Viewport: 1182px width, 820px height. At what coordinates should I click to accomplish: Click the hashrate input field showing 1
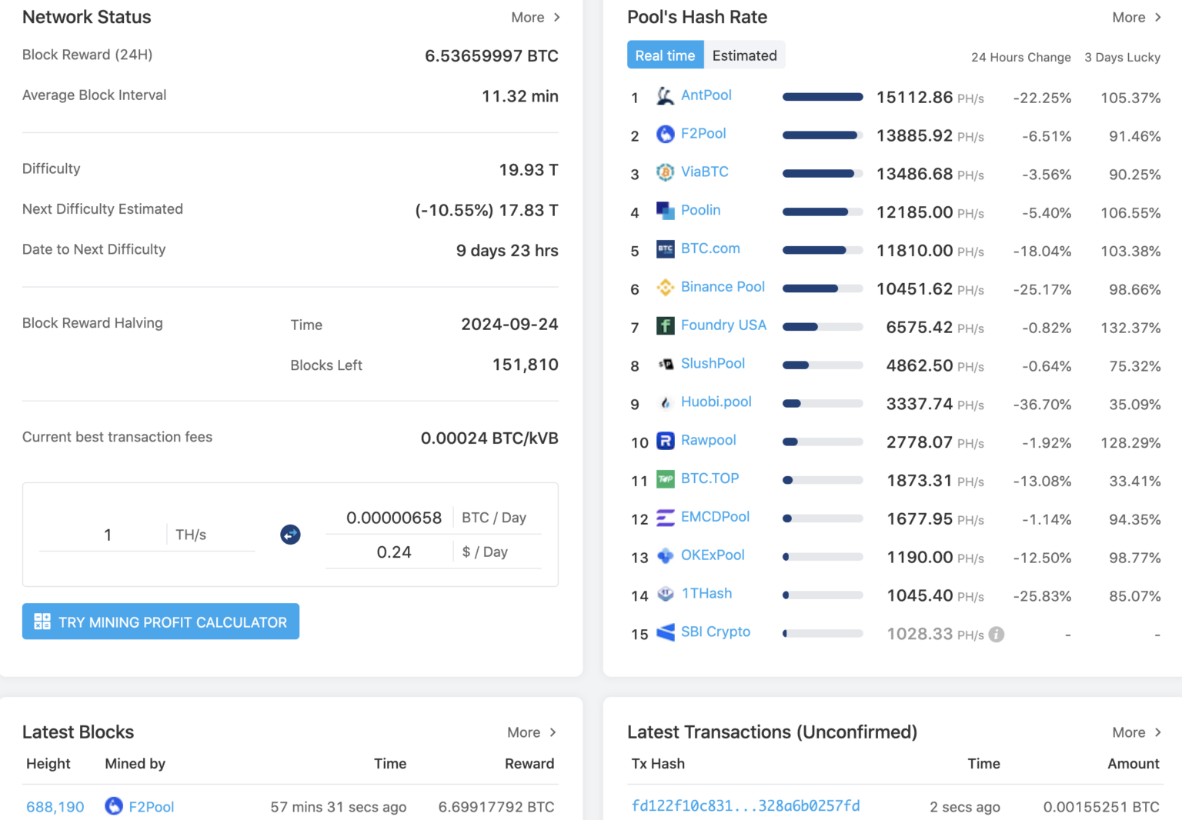pos(108,535)
